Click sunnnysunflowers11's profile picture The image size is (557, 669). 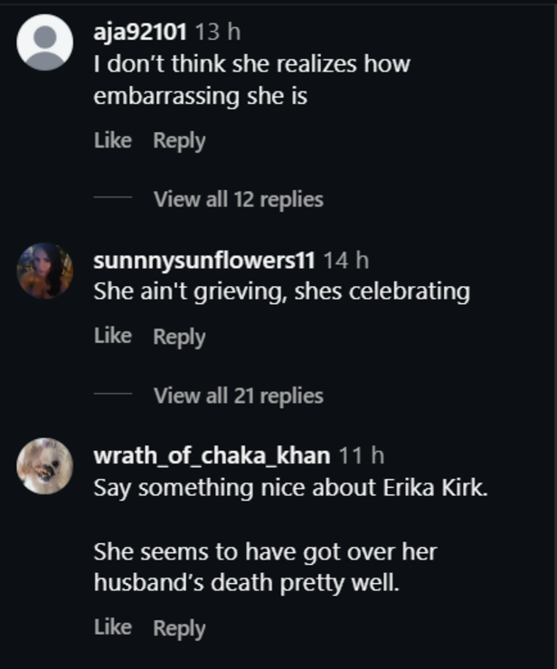tap(45, 270)
